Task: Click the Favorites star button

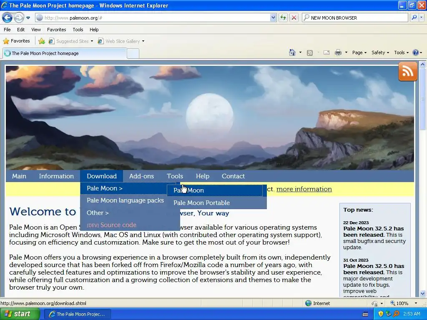Action: (16, 41)
